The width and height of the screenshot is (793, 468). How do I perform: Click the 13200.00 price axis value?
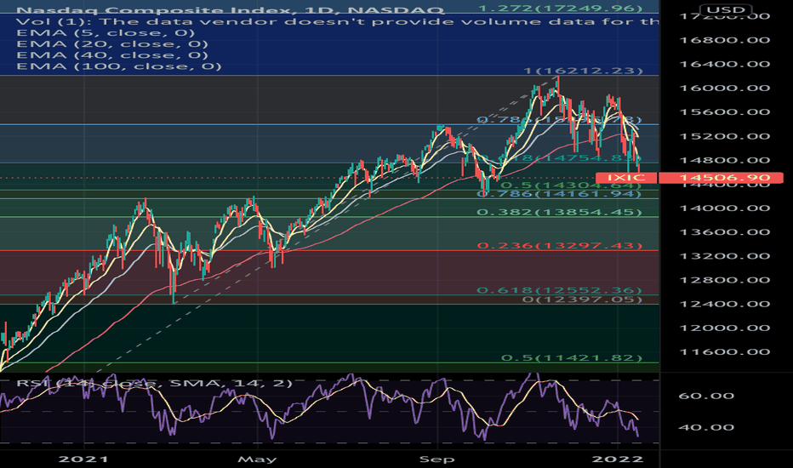(725, 256)
